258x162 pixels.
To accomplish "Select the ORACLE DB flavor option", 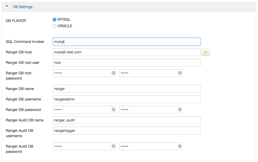I will (54, 26).
